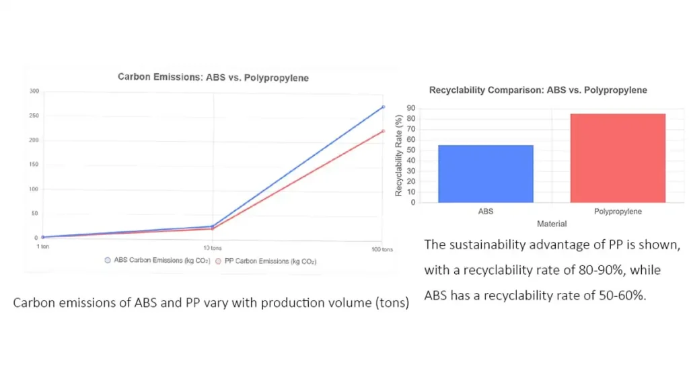The width and height of the screenshot is (689, 387).
Task: Click the red PP line endpoint
Action: pos(382,132)
